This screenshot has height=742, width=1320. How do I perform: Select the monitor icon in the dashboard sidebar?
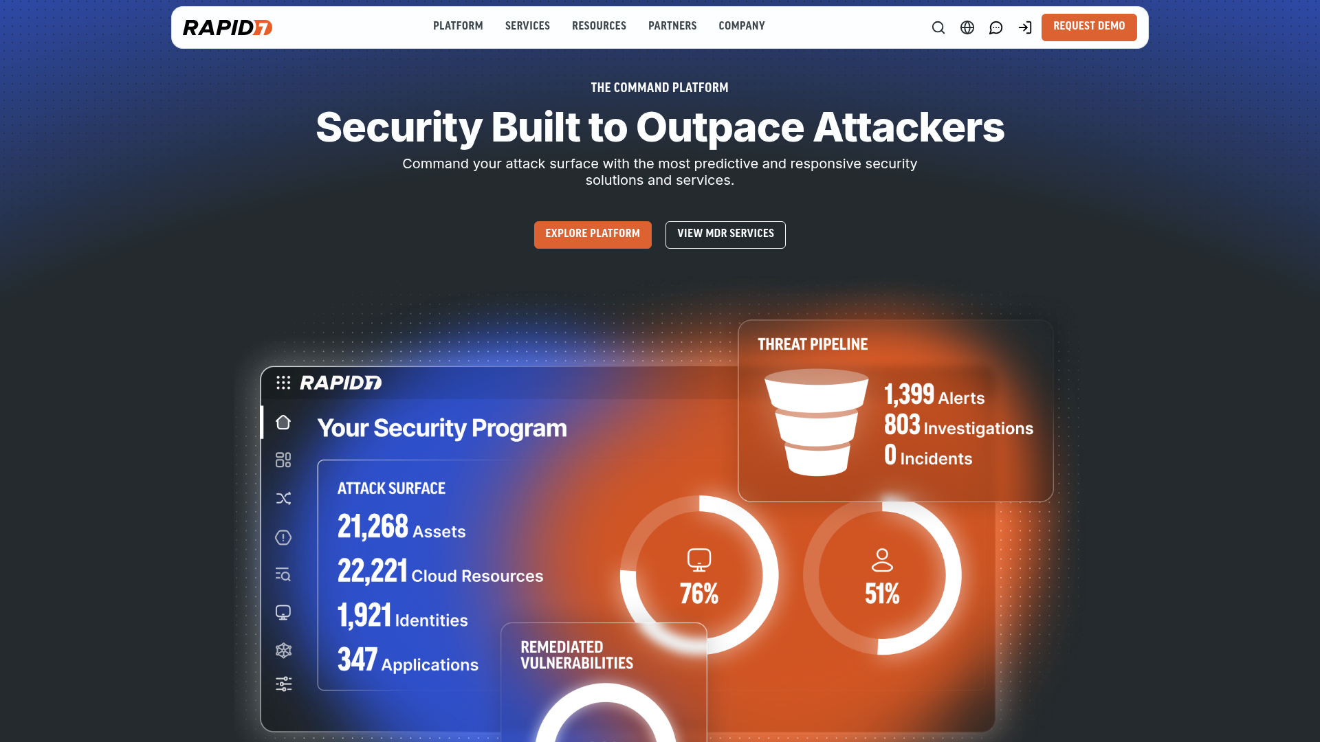[x=283, y=612]
